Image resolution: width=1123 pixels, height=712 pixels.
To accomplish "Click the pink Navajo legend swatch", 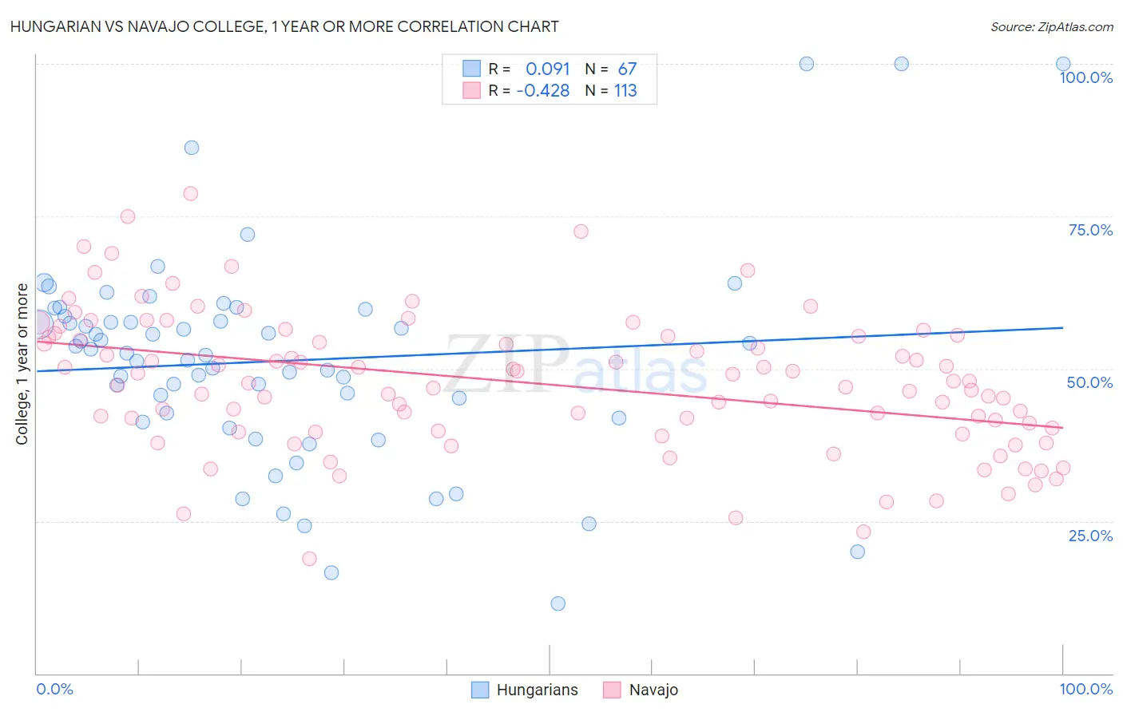I will click(612, 690).
